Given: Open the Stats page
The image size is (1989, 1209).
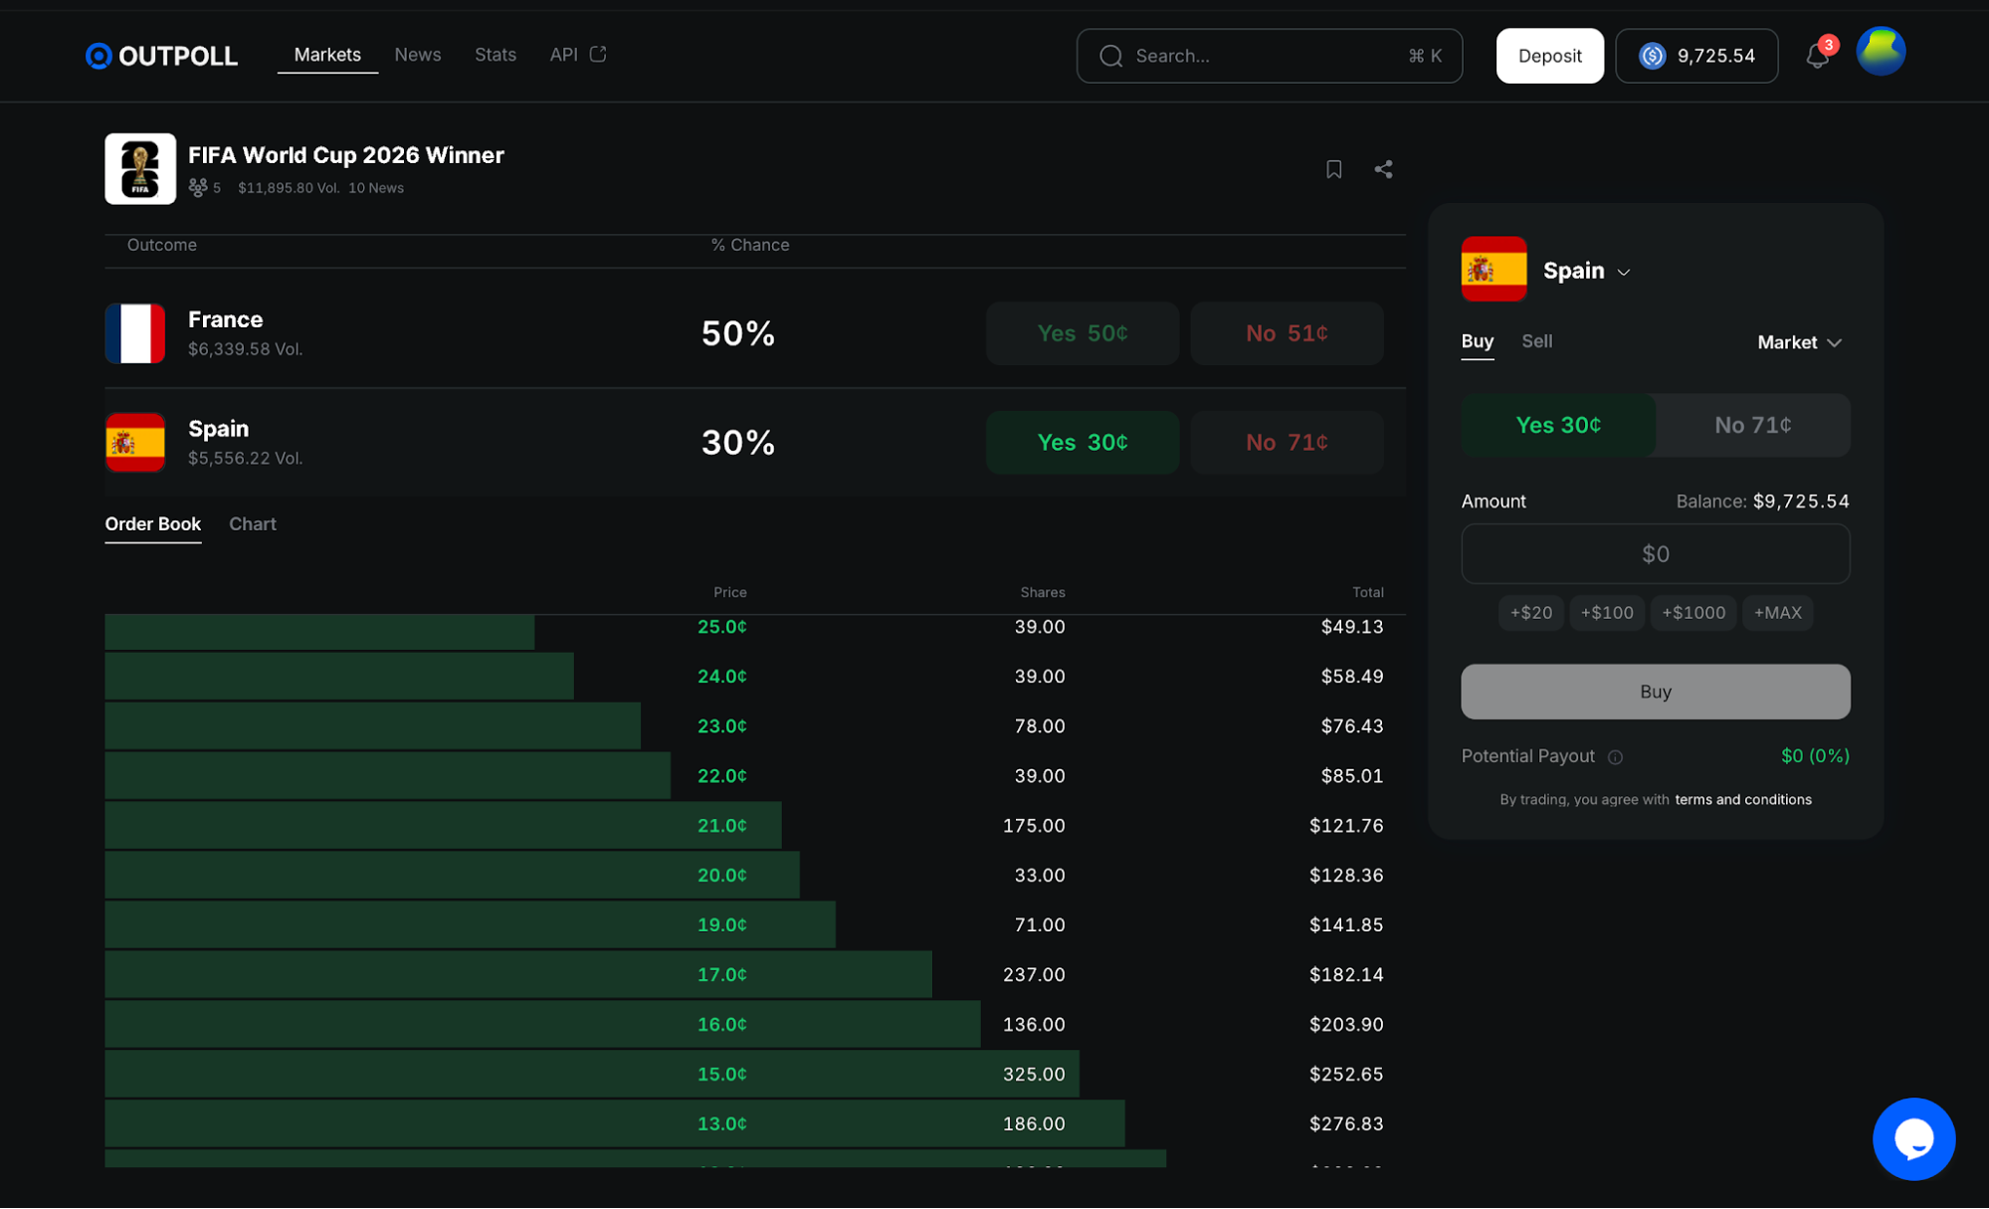Looking at the screenshot, I should (x=495, y=55).
